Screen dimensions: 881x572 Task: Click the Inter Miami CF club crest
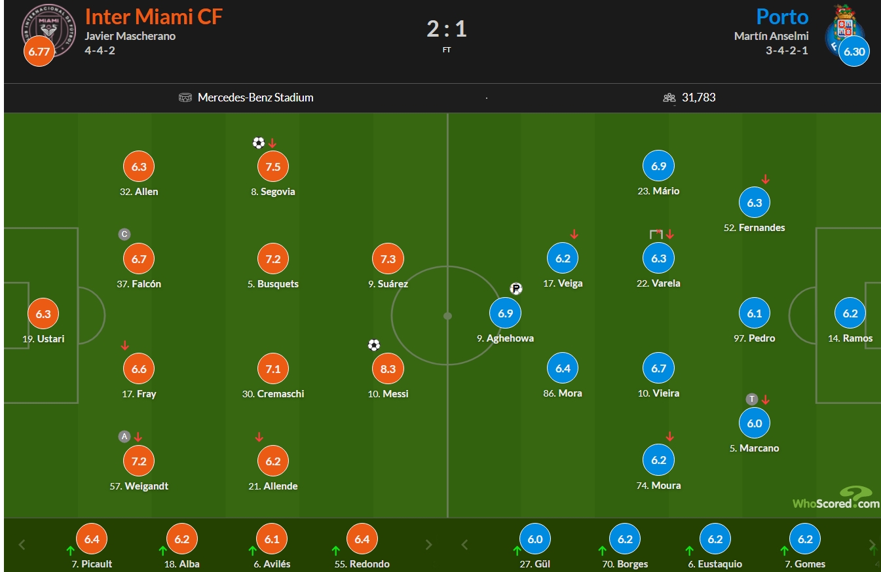49,28
